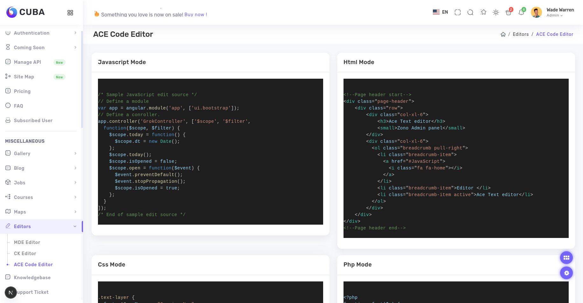Screen dimensions: 583x303
Task: Click the home icon in breadcrumb
Action: pos(503,34)
